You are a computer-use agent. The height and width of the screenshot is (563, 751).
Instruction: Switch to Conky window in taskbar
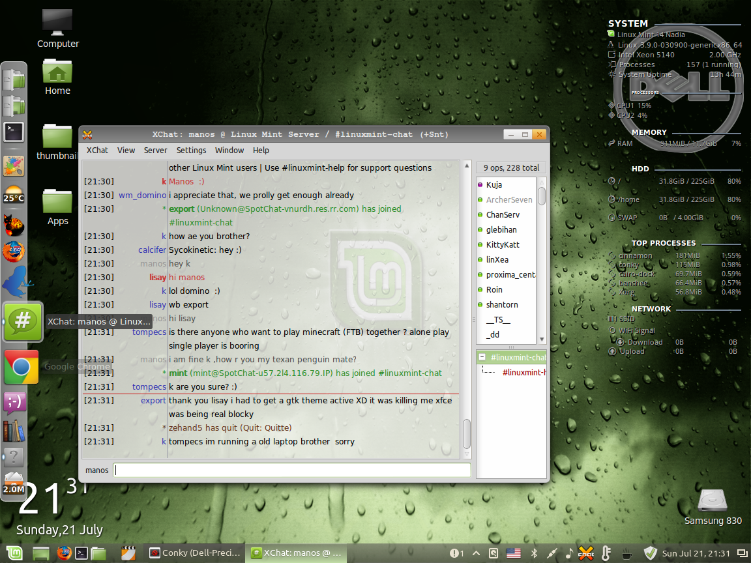(195, 553)
